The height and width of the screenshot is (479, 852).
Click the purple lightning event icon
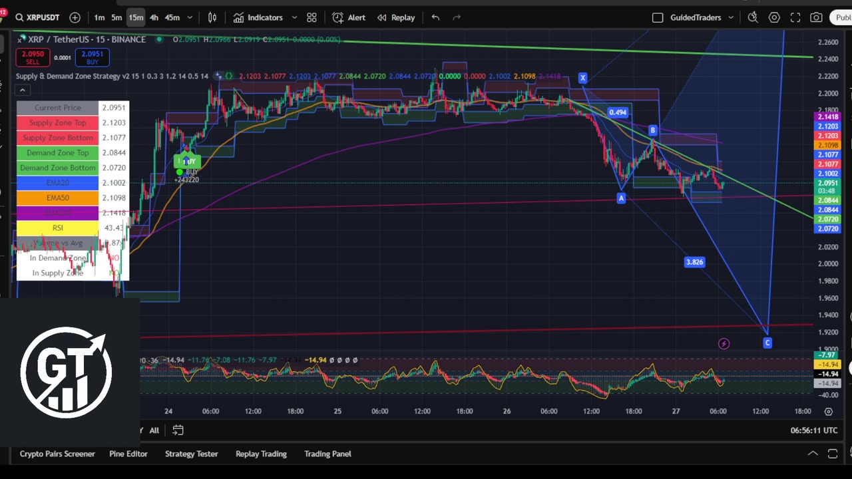724,344
